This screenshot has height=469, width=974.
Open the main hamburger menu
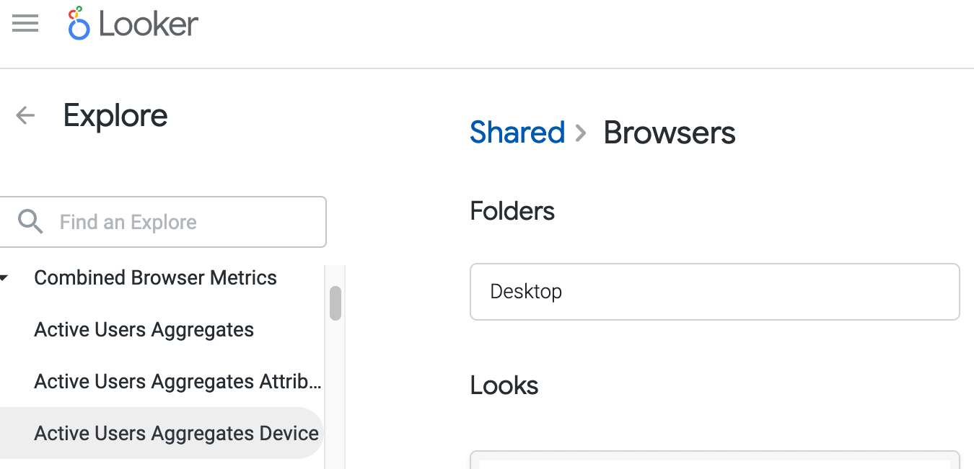[x=25, y=24]
